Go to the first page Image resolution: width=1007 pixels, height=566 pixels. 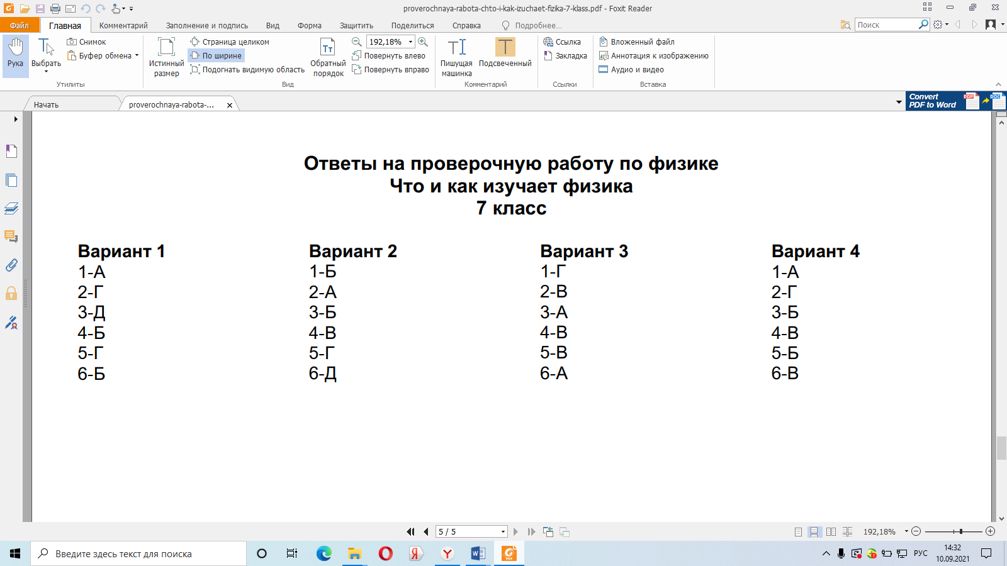pos(410,531)
